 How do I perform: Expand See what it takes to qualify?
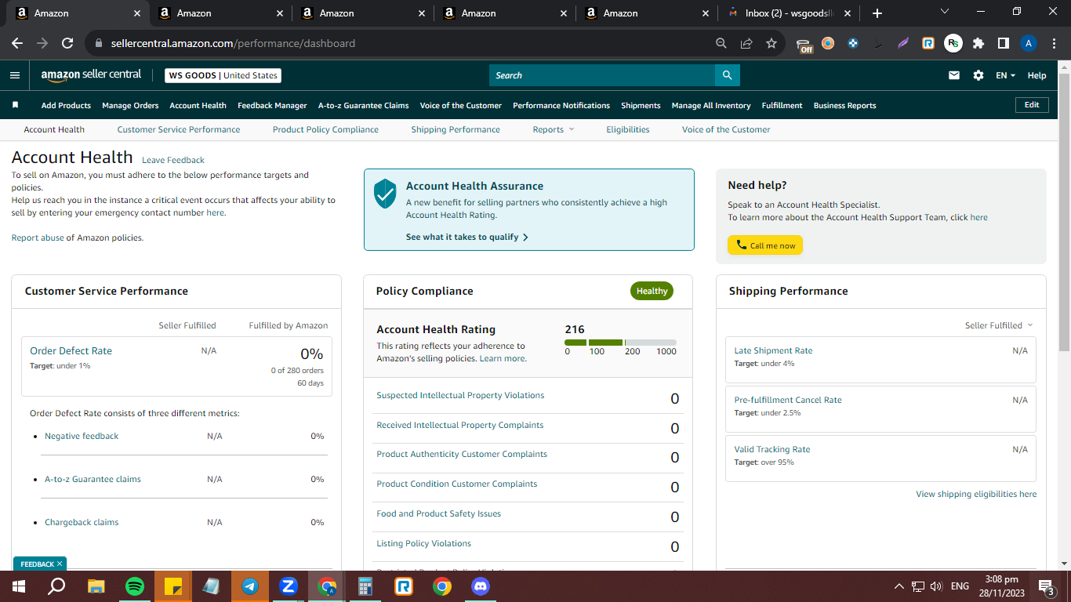[x=467, y=237]
